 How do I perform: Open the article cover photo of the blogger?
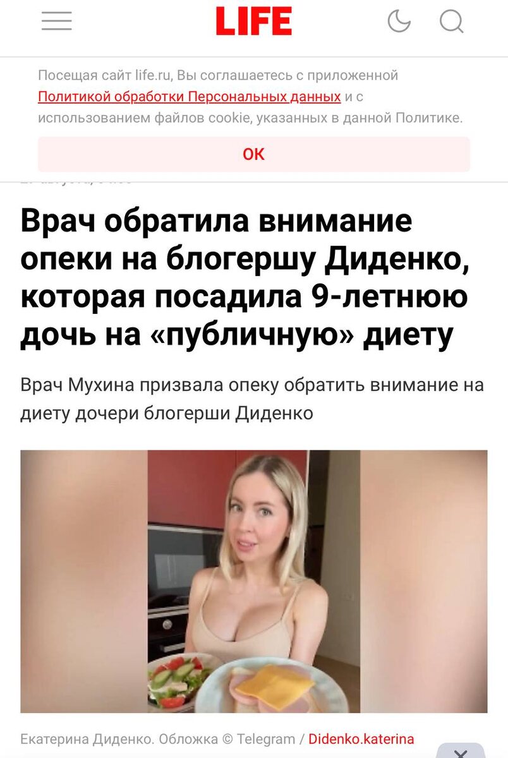click(254, 581)
